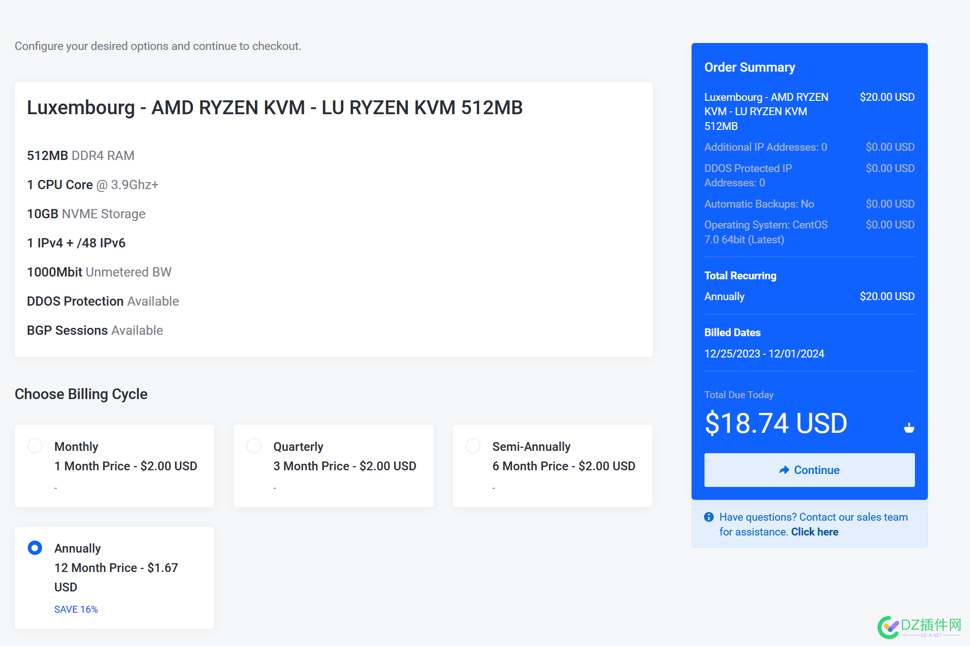Click the '10GB NVME Storage' spec line
The width and height of the screenshot is (970, 646).
click(x=86, y=214)
